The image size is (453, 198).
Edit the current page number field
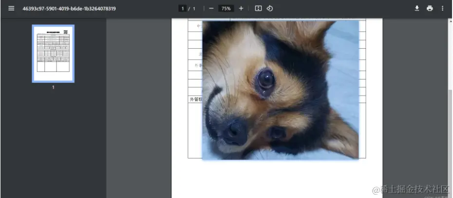tap(182, 8)
